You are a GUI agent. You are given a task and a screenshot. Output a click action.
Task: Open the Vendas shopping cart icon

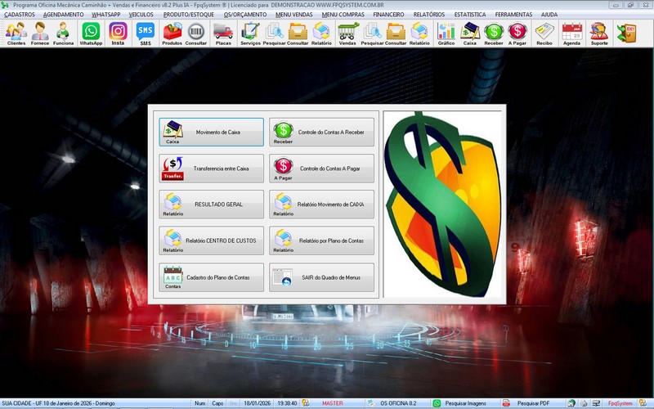[347, 34]
